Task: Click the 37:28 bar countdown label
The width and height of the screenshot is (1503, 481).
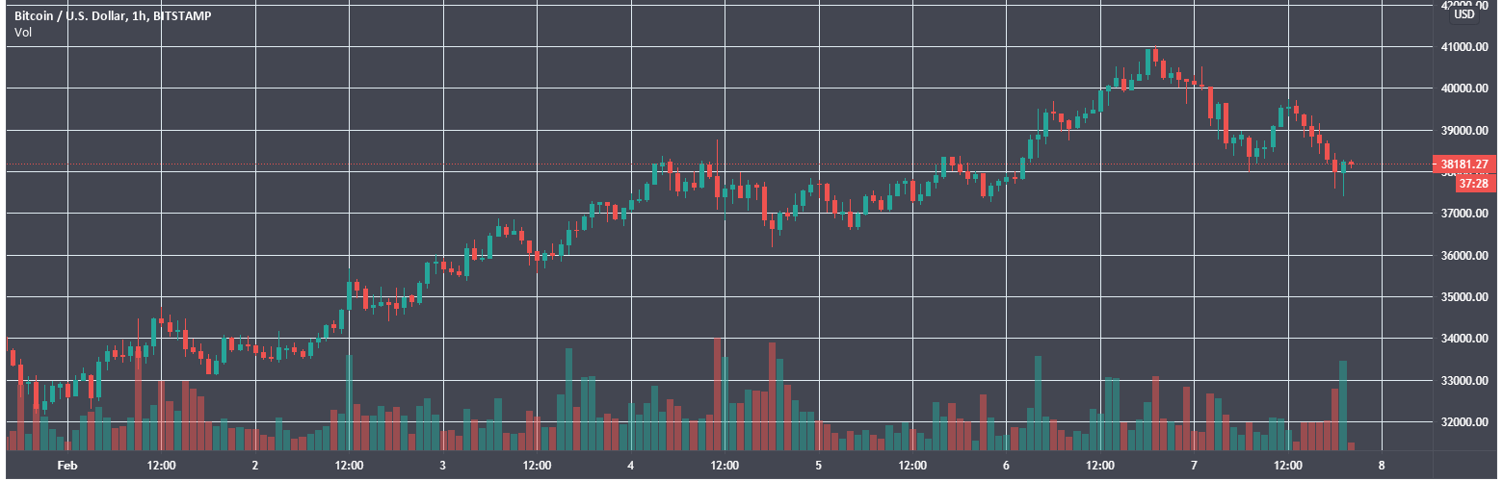Action: pyautogui.click(x=1470, y=183)
